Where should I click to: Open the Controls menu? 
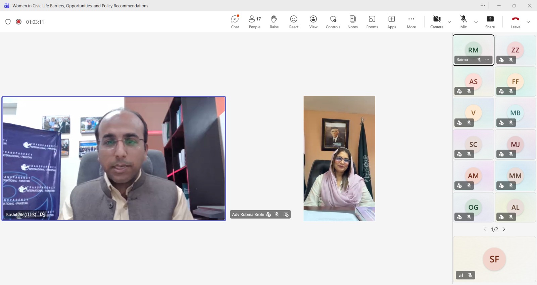tap(333, 22)
